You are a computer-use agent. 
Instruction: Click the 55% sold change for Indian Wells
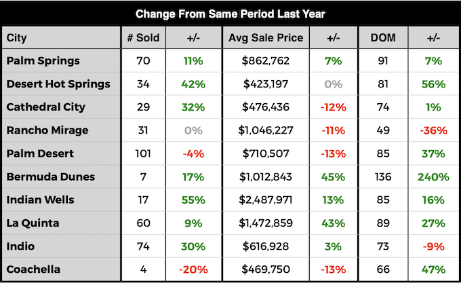(x=193, y=200)
